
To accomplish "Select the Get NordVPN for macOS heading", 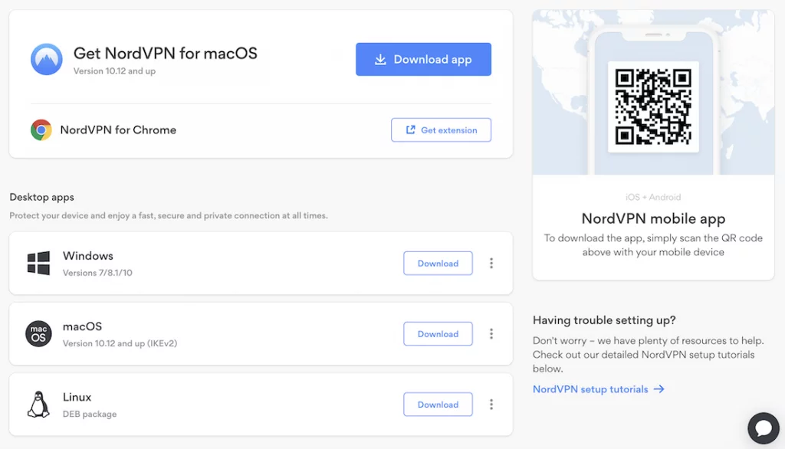I will click(x=166, y=54).
